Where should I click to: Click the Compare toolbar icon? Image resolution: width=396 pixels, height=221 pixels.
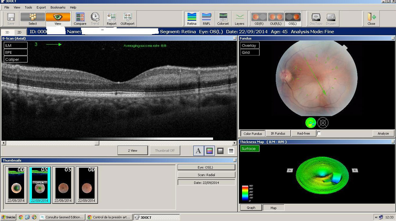coord(80,19)
